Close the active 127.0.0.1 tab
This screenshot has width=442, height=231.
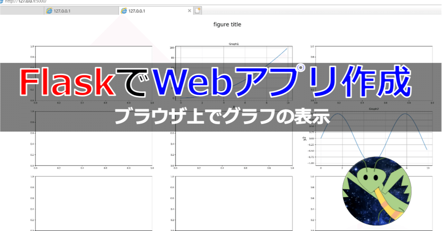(189, 11)
